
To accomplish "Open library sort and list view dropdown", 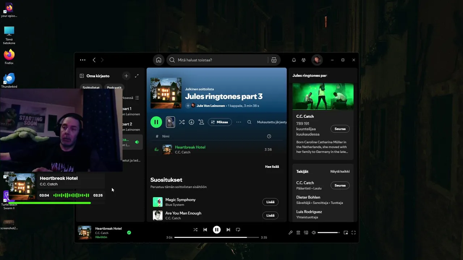I will point(137,97).
